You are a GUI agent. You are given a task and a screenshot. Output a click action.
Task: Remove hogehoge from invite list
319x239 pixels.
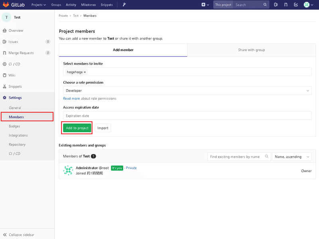coord(85,72)
